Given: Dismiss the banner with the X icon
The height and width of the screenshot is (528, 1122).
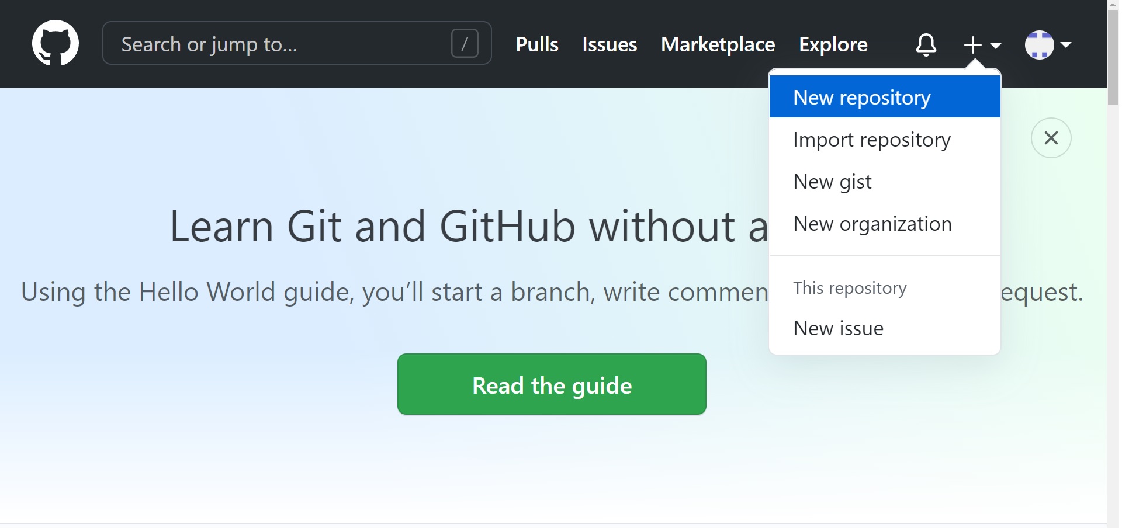Looking at the screenshot, I should pos(1051,138).
